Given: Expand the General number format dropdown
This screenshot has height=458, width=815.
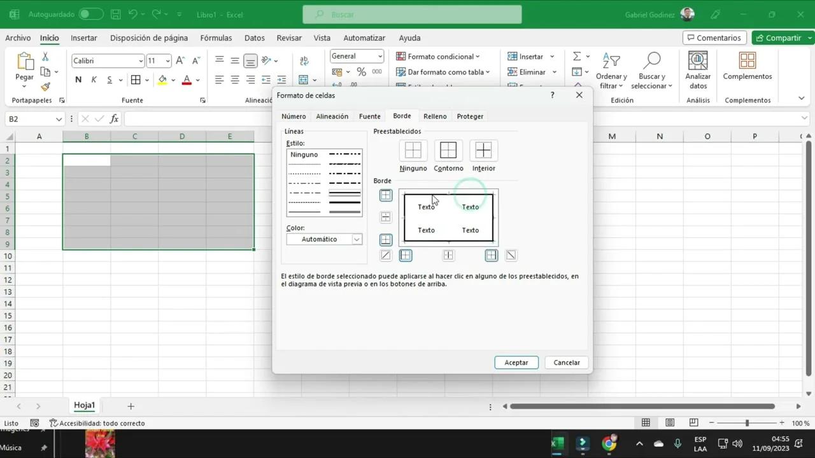Looking at the screenshot, I should tap(381, 56).
